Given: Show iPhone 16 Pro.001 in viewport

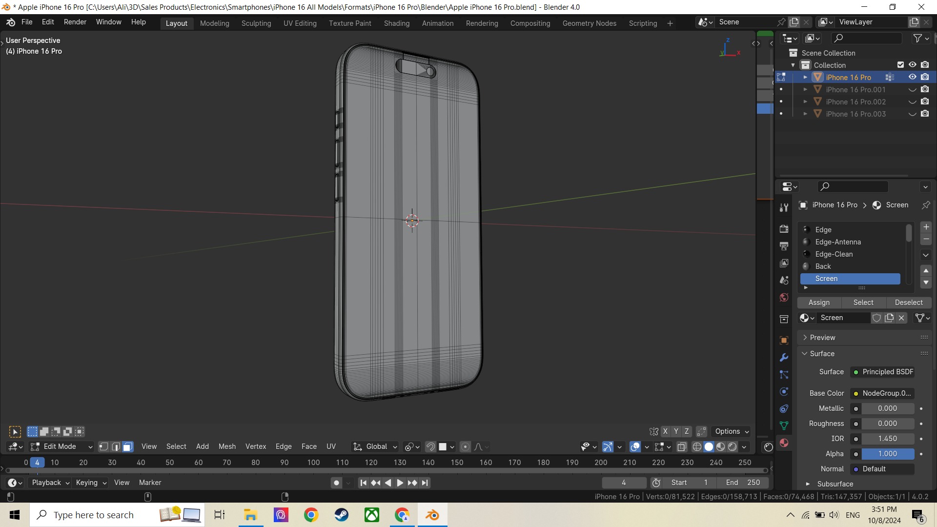Looking at the screenshot, I should (912, 89).
